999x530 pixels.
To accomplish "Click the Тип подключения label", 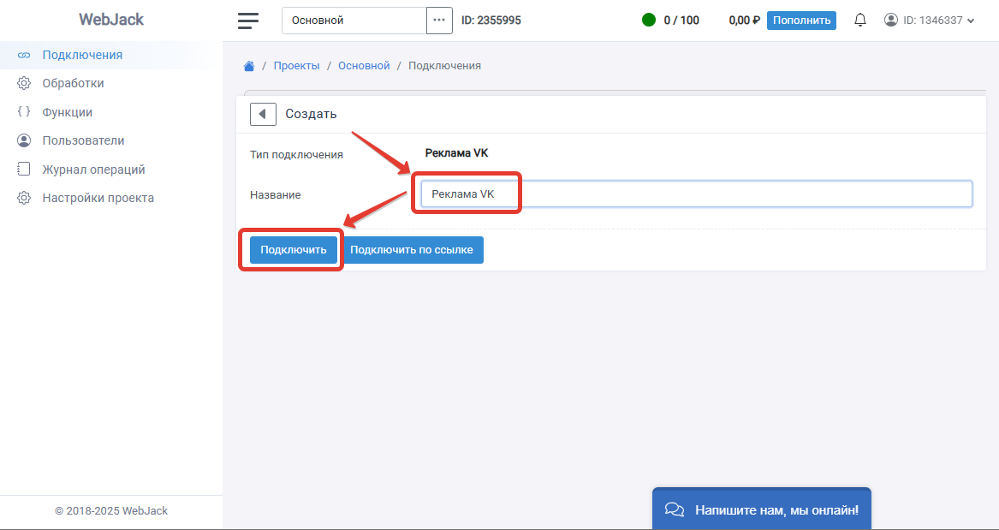I will pyautogui.click(x=296, y=155).
